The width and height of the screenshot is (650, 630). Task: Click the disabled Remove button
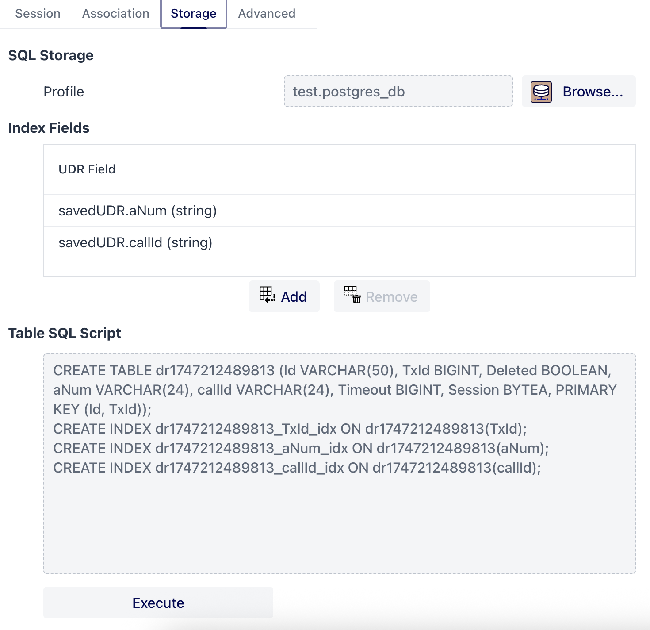(381, 296)
